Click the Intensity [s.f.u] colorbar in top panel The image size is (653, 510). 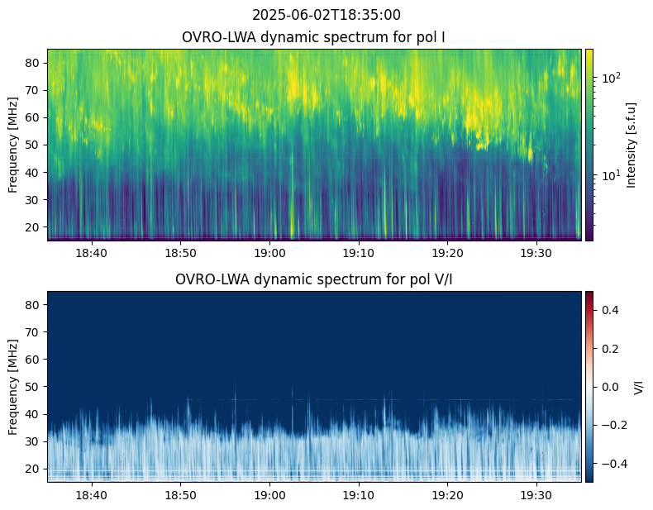[589, 145]
